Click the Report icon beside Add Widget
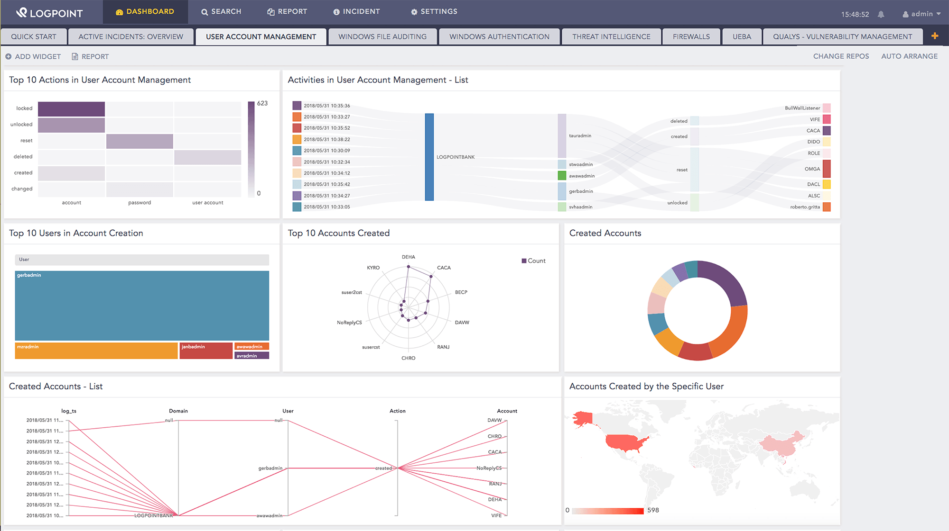 (75, 56)
